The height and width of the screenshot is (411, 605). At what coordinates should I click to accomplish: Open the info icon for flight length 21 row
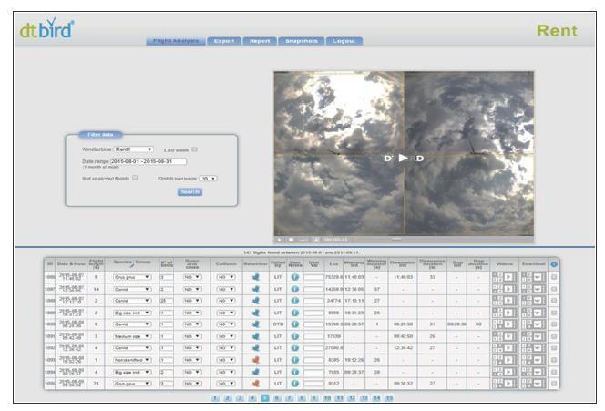[295, 384]
